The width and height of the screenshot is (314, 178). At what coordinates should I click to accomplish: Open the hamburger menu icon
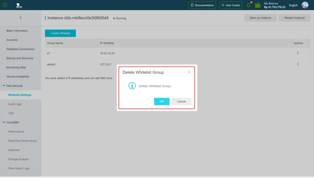[5, 5]
